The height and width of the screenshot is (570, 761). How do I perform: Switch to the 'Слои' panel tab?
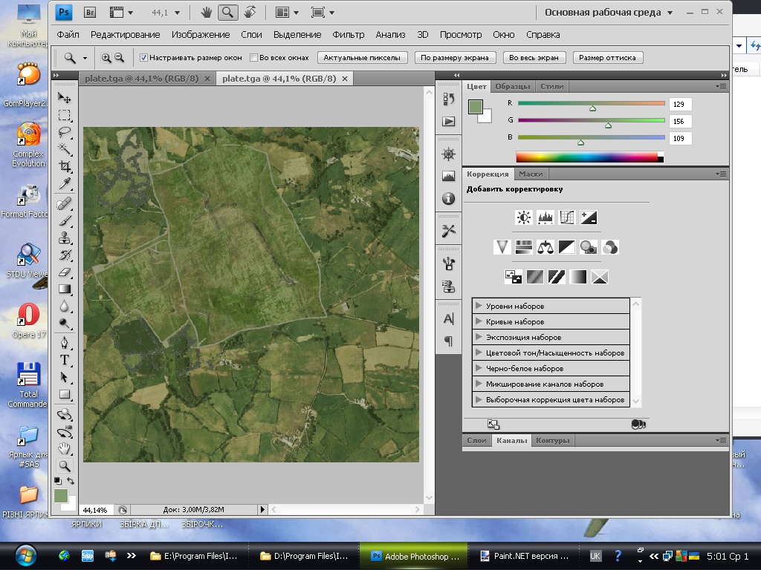[x=476, y=440]
